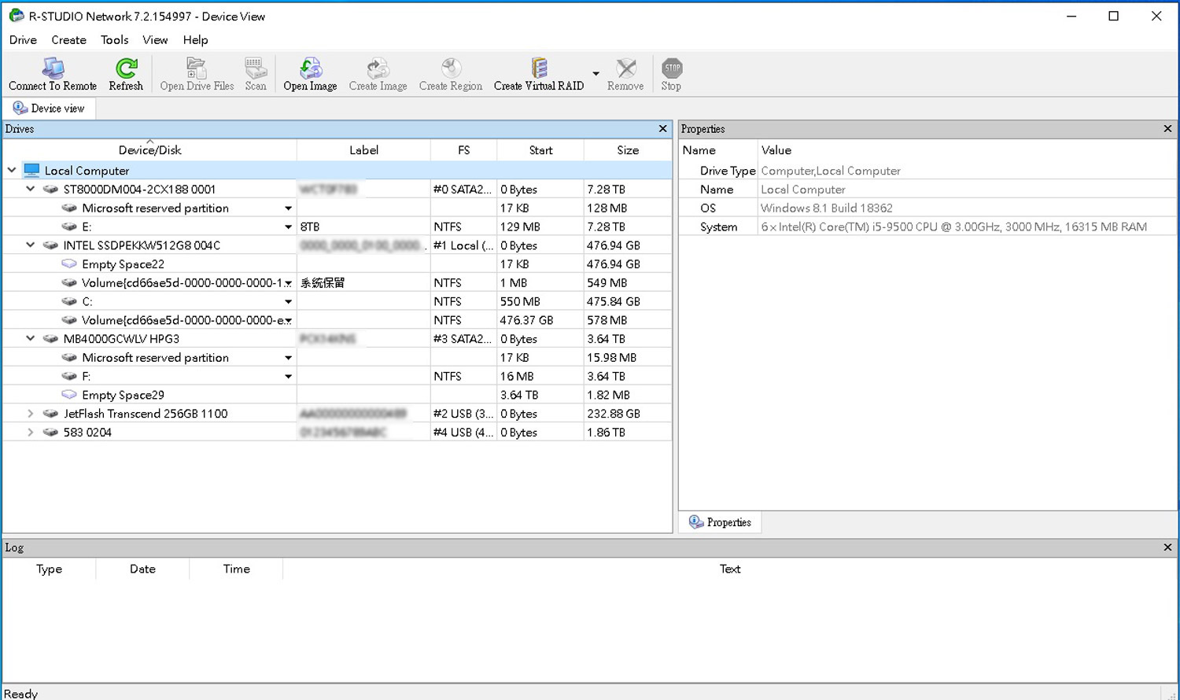Select INTEL SSDPEKKW512G8 004C drive icon

point(50,245)
